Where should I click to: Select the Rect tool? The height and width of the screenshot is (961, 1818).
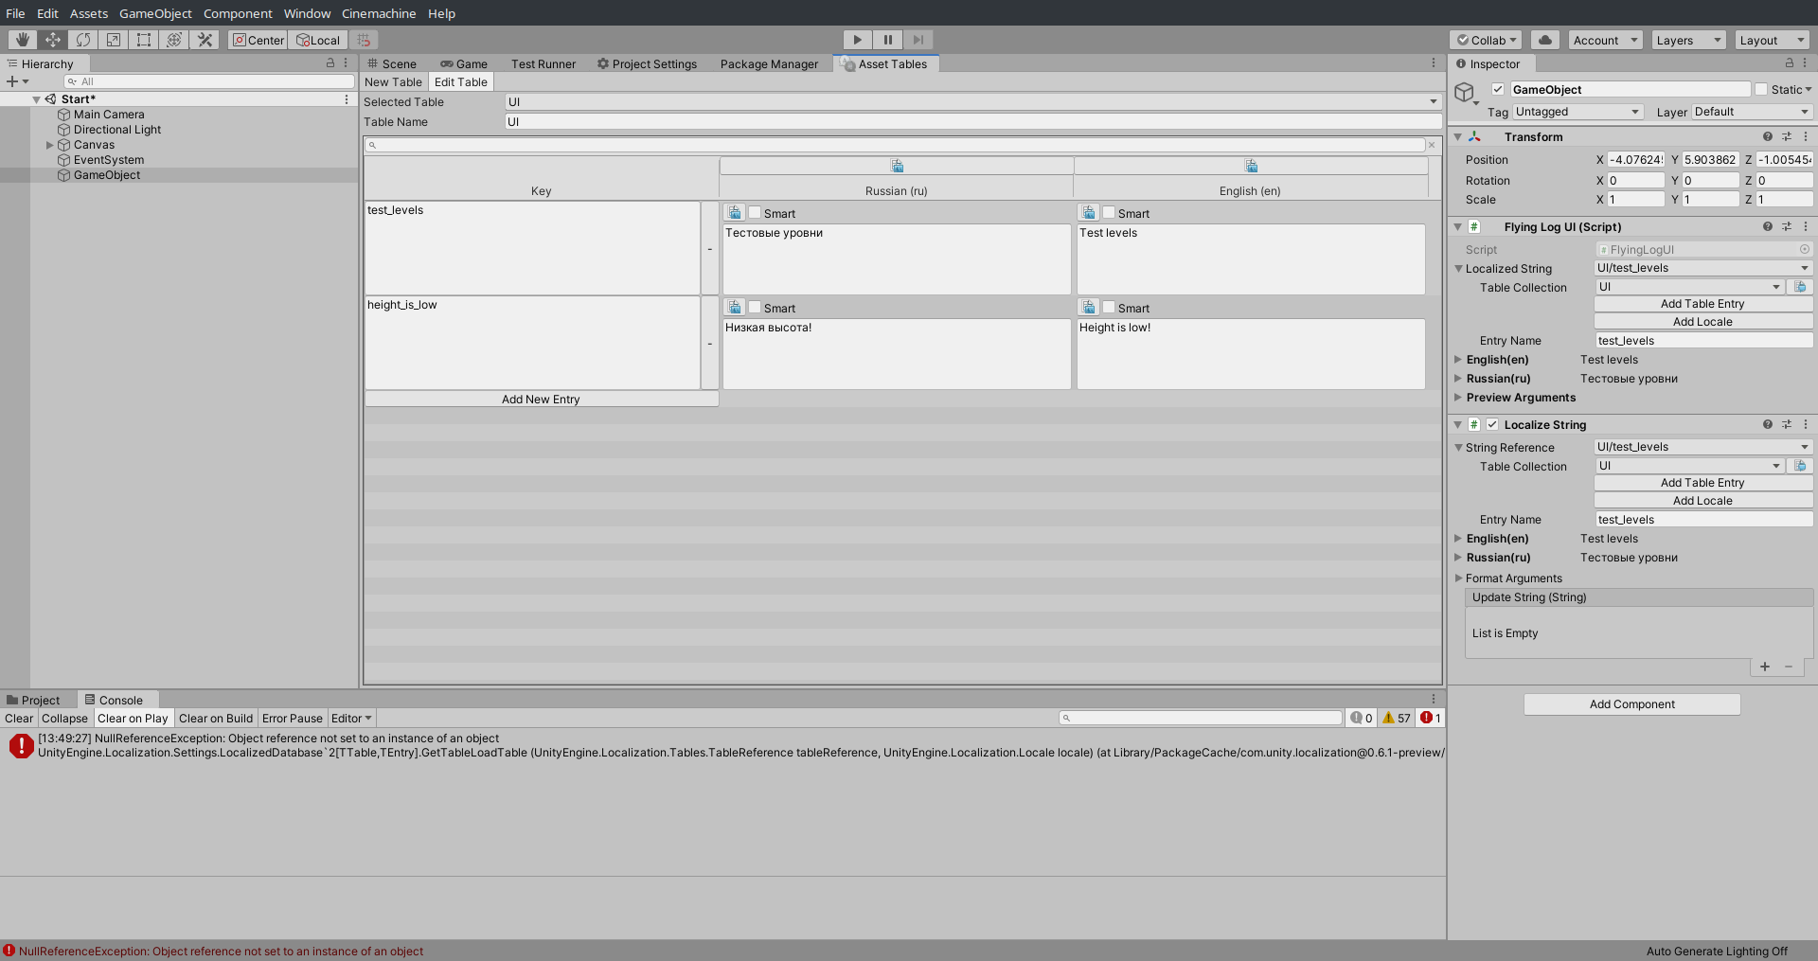click(x=144, y=40)
